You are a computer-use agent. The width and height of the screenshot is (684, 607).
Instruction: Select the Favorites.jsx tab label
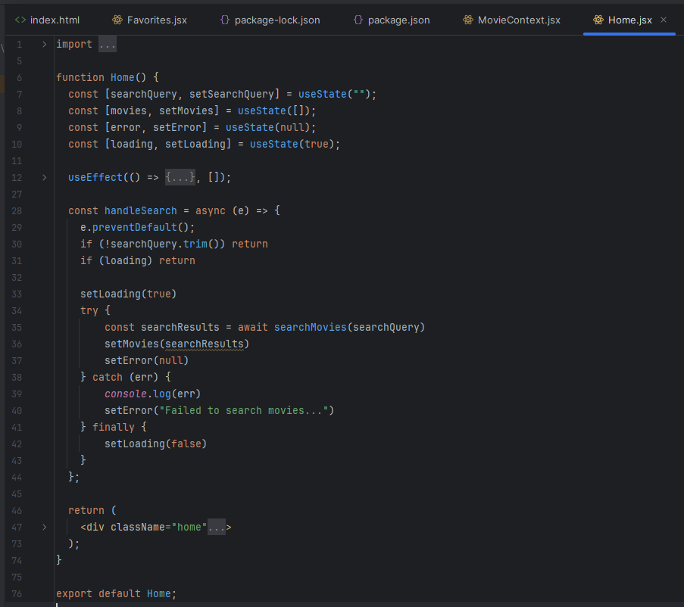[158, 20]
